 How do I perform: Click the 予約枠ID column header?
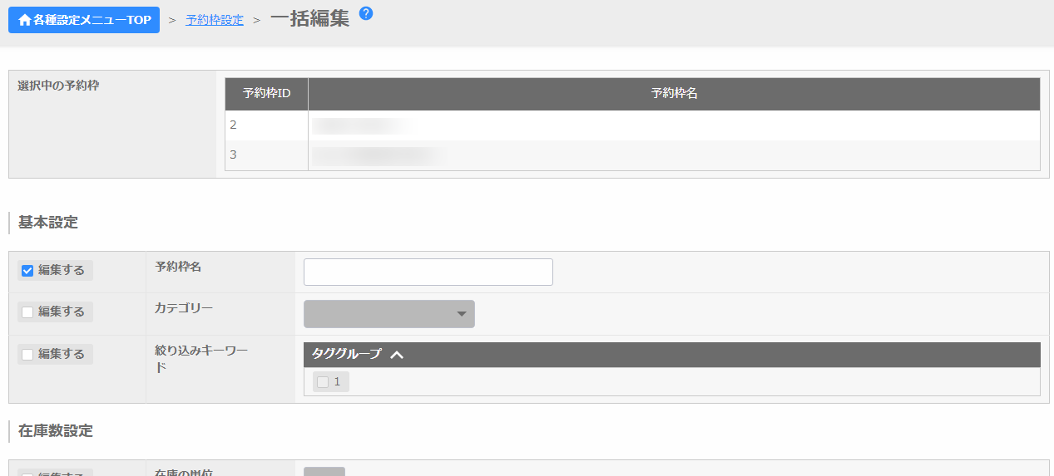[266, 94]
